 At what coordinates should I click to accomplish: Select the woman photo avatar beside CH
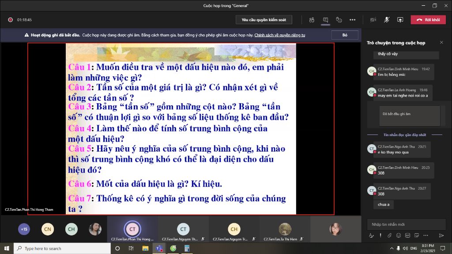[x=95, y=229]
